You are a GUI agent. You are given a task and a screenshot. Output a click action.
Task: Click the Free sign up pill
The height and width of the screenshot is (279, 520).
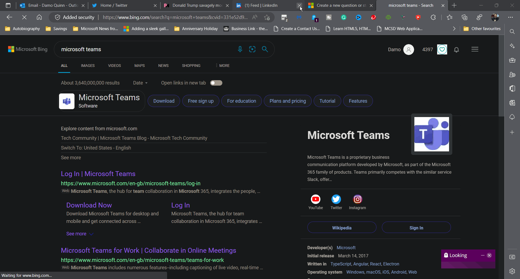[201, 101]
